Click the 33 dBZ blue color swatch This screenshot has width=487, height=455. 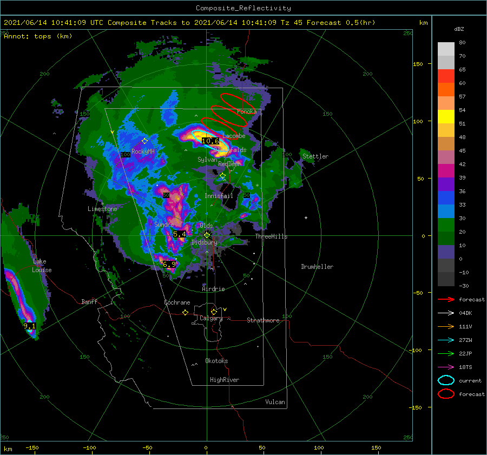446,198
